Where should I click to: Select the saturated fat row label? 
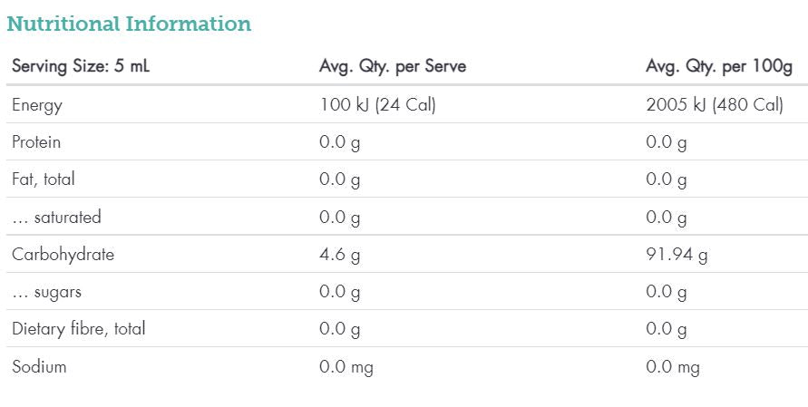[x=56, y=218]
